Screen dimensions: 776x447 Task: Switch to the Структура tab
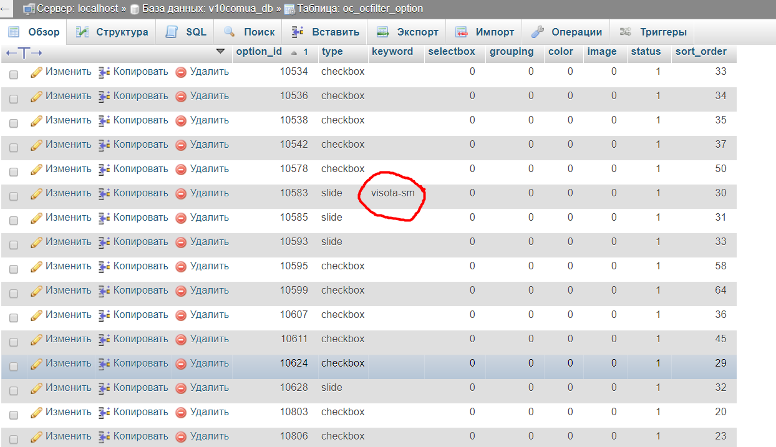click(x=112, y=32)
